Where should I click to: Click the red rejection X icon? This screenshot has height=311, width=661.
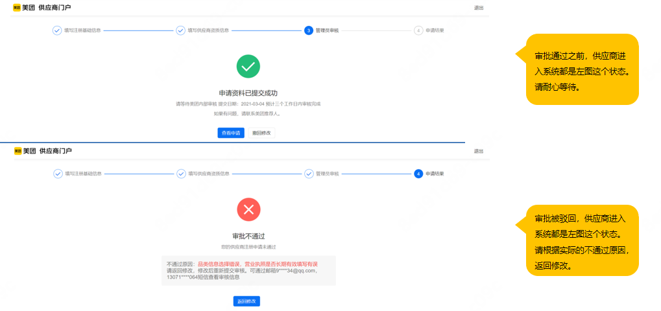248,209
